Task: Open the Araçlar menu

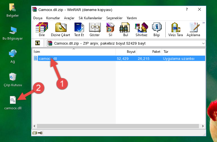Action: pyautogui.click(x=69, y=18)
